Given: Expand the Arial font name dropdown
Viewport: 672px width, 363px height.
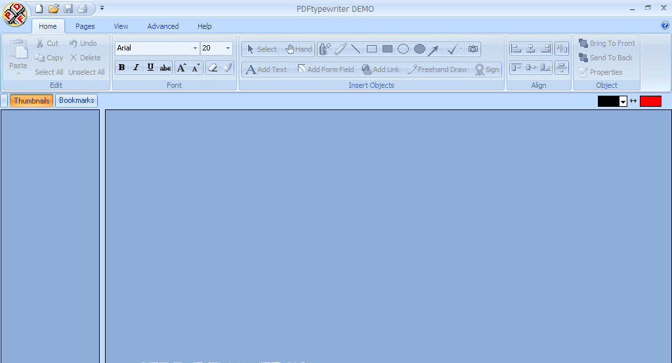Looking at the screenshot, I should click(x=195, y=48).
